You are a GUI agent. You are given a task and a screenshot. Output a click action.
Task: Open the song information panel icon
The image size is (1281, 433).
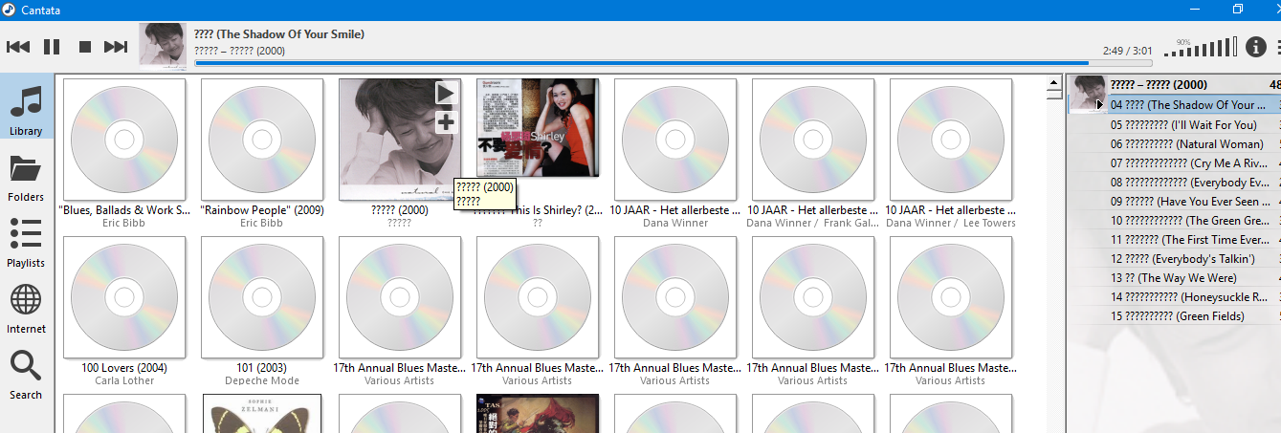click(1255, 47)
